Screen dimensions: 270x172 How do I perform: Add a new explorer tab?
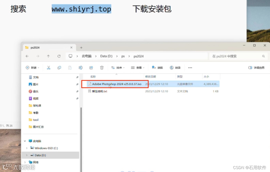81,47
